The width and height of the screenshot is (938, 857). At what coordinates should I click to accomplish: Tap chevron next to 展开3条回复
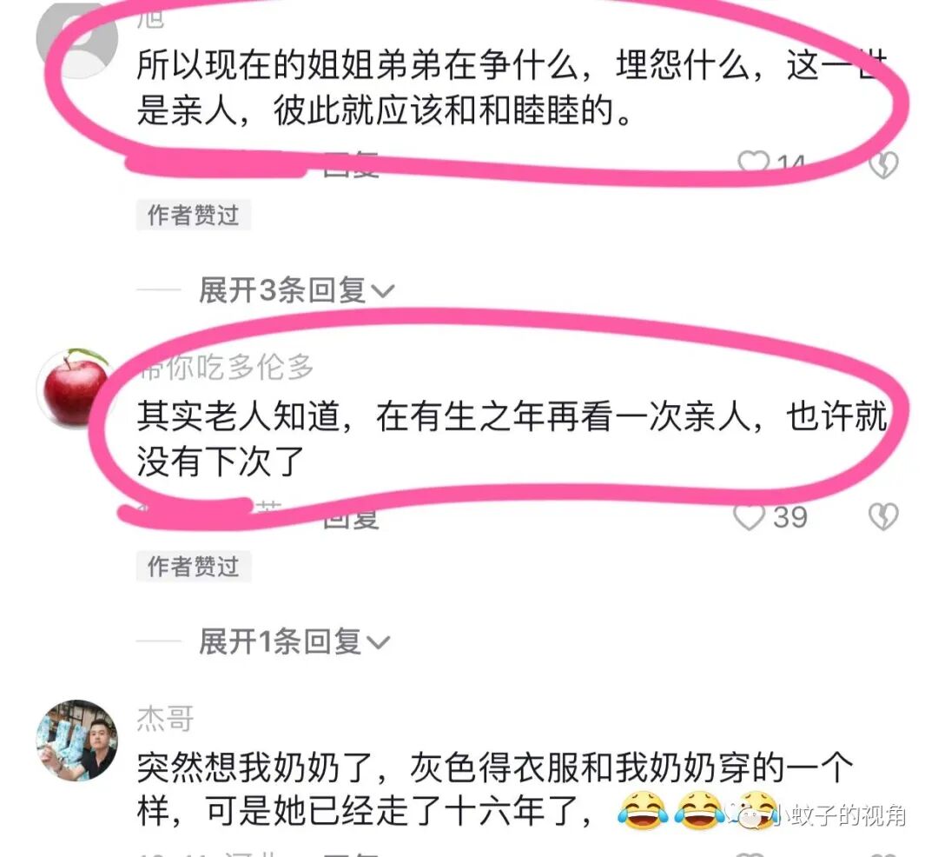pyautogui.click(x=383, y=291)
